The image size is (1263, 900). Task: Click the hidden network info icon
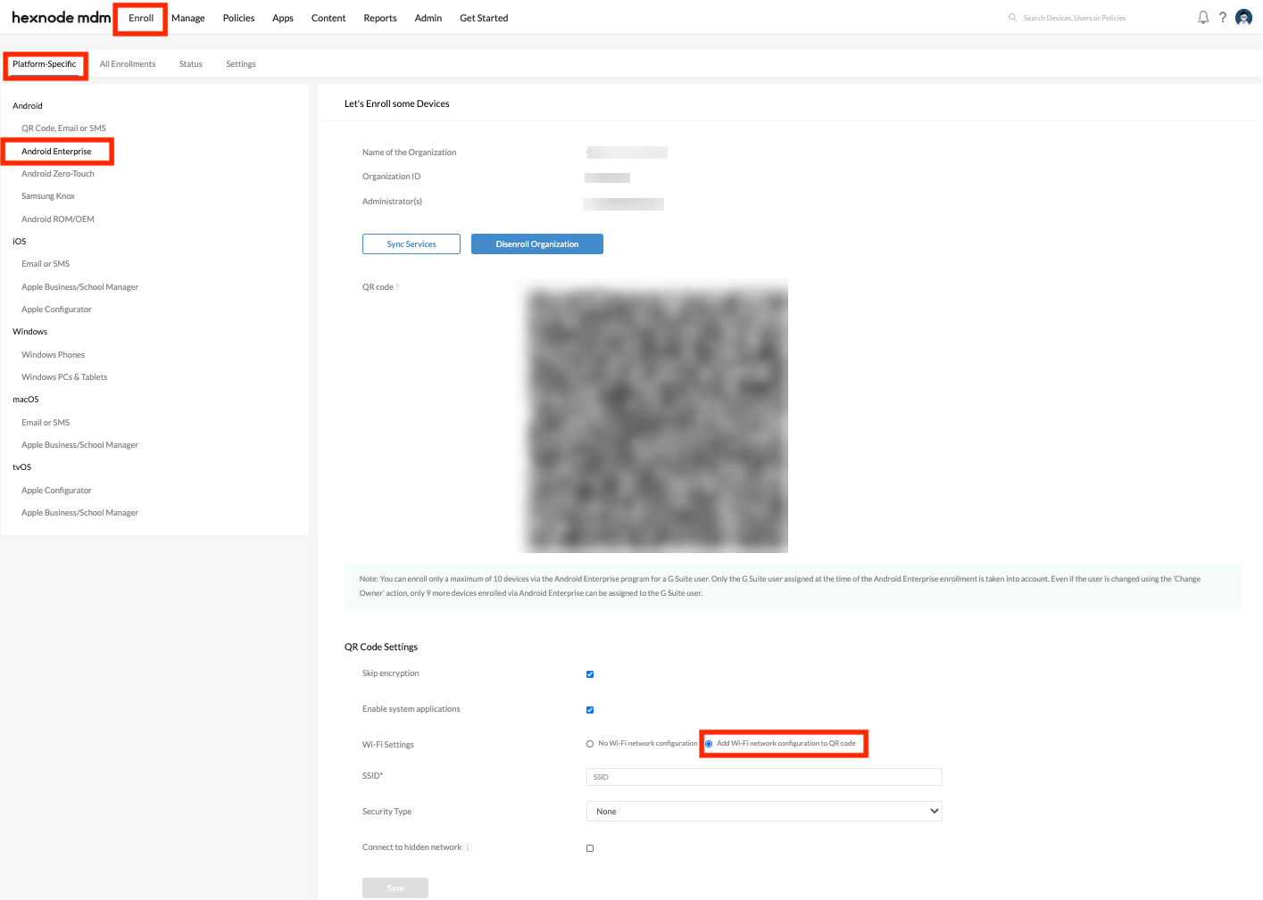468,847
